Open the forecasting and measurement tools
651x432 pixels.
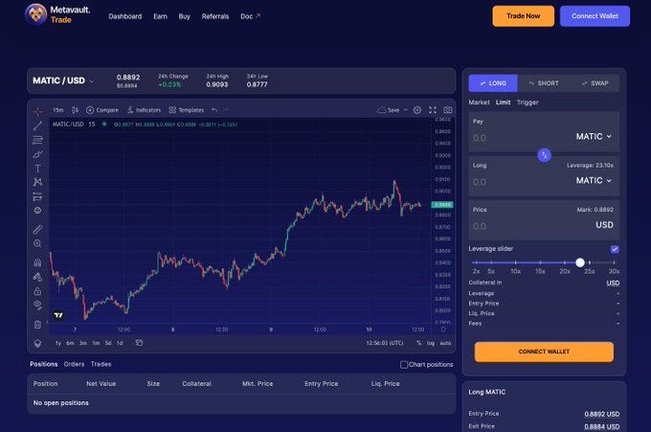pos(37,196)
